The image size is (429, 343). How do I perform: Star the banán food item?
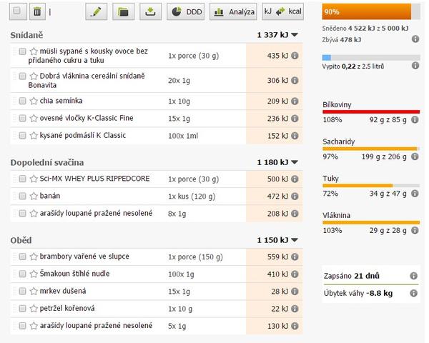coord(34,195)
